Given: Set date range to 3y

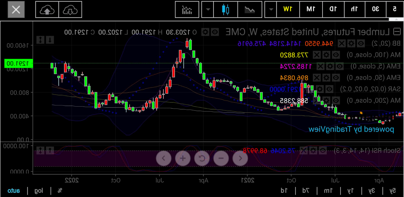Looking at the screenshot, I should [x=371, y=191].
